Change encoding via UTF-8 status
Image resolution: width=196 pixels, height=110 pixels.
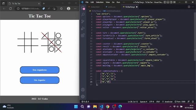152,102
